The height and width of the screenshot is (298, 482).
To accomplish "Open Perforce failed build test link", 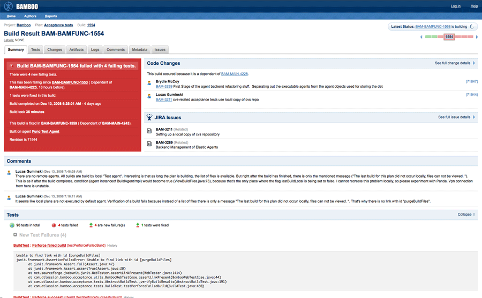I will click(x=49, y=246).
